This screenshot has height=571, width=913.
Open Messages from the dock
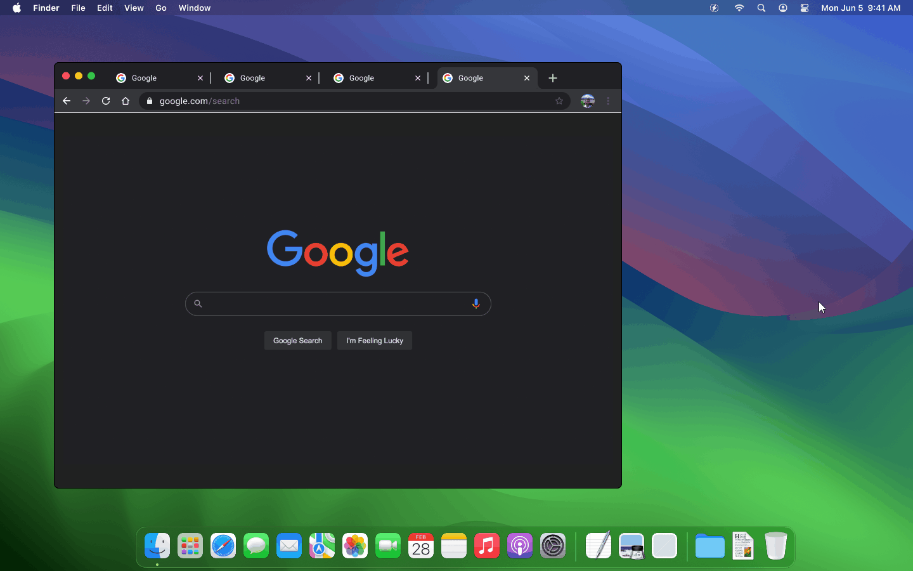(256, 546)
